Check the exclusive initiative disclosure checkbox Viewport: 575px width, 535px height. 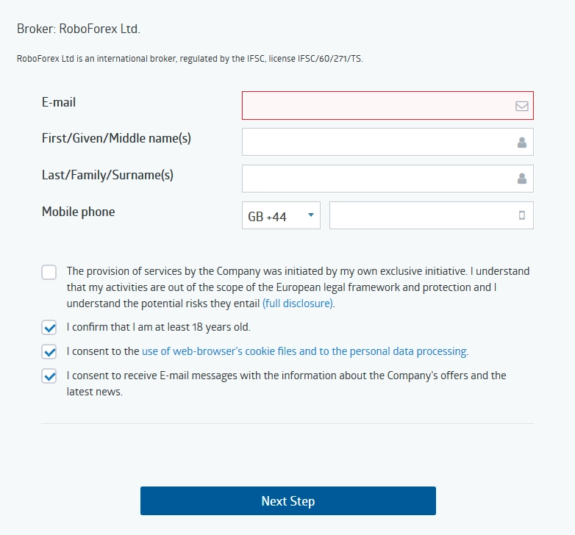[x=49, y=272]
